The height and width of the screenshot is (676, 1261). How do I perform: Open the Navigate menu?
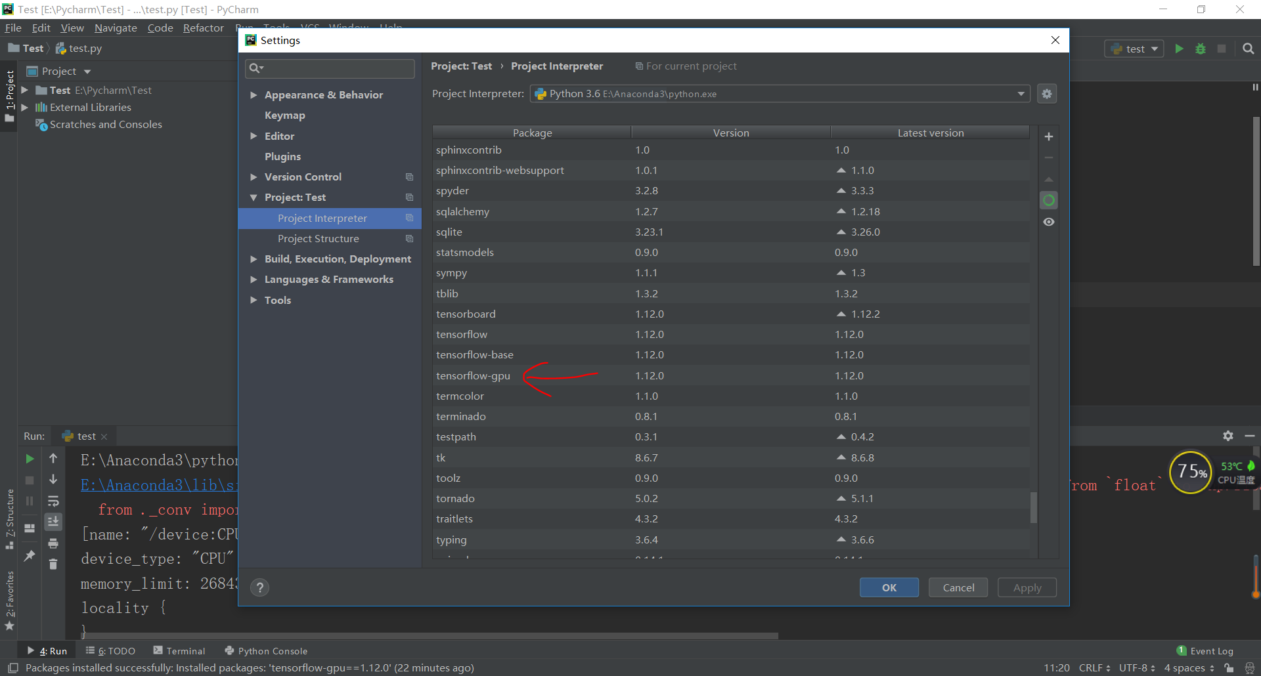pos(116,28)
